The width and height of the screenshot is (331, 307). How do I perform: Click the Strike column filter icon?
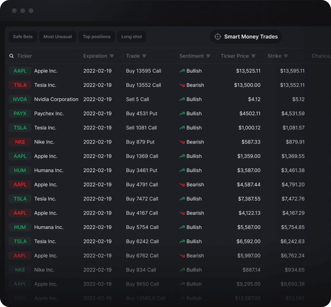(286, 56)
